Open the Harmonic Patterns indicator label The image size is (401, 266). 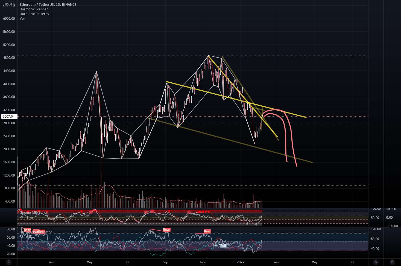point(34,14)
